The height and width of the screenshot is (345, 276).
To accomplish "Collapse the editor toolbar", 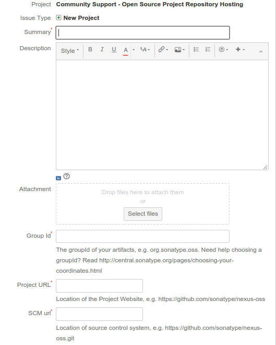I will [x=261, y=51].
